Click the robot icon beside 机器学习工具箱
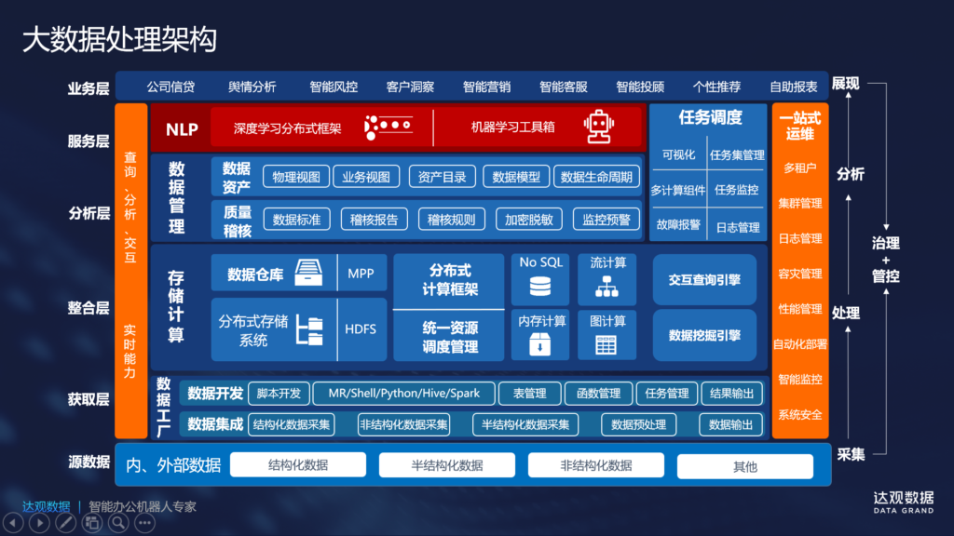Viewport: 954px width, 536px height. tap(597, 127)
